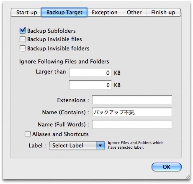
Task: Uncheck the Backup Subfolders checkbox
Action: (23, 31)
